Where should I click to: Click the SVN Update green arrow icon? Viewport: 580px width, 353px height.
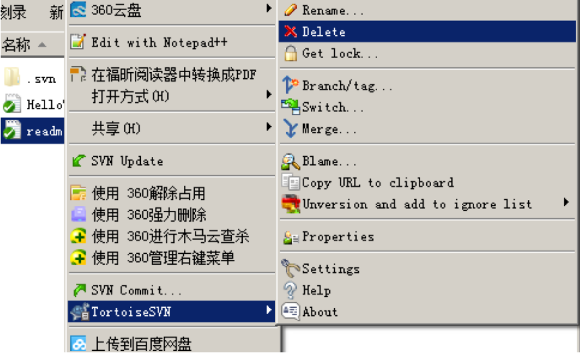[x=78, y=161]
